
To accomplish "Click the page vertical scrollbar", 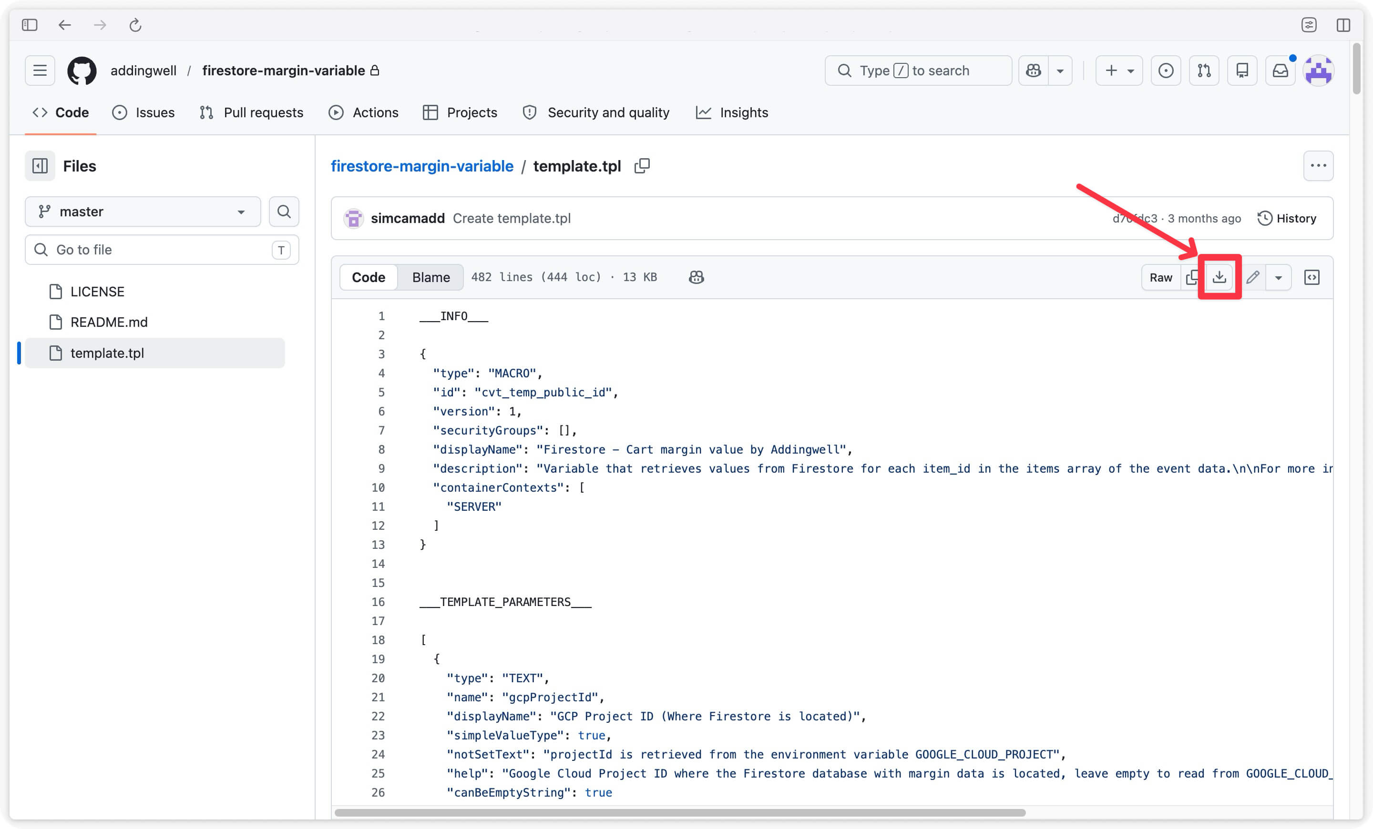I will pos(1356,69).
